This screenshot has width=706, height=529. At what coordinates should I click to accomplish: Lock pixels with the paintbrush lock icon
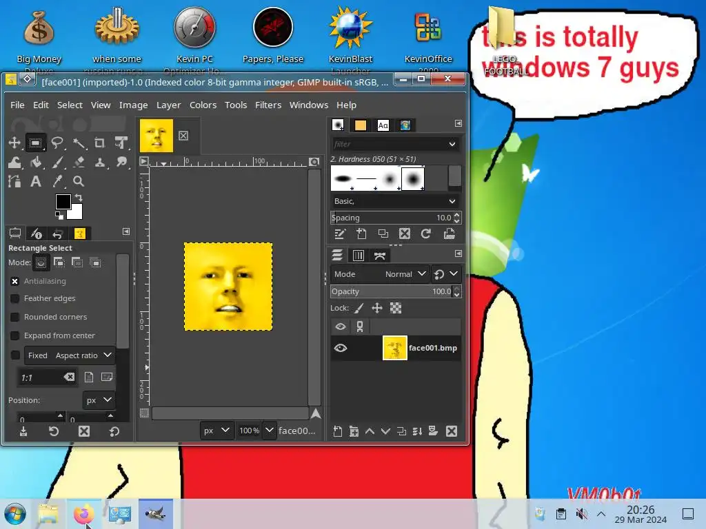pyautogui.click(x=359, y=308)
